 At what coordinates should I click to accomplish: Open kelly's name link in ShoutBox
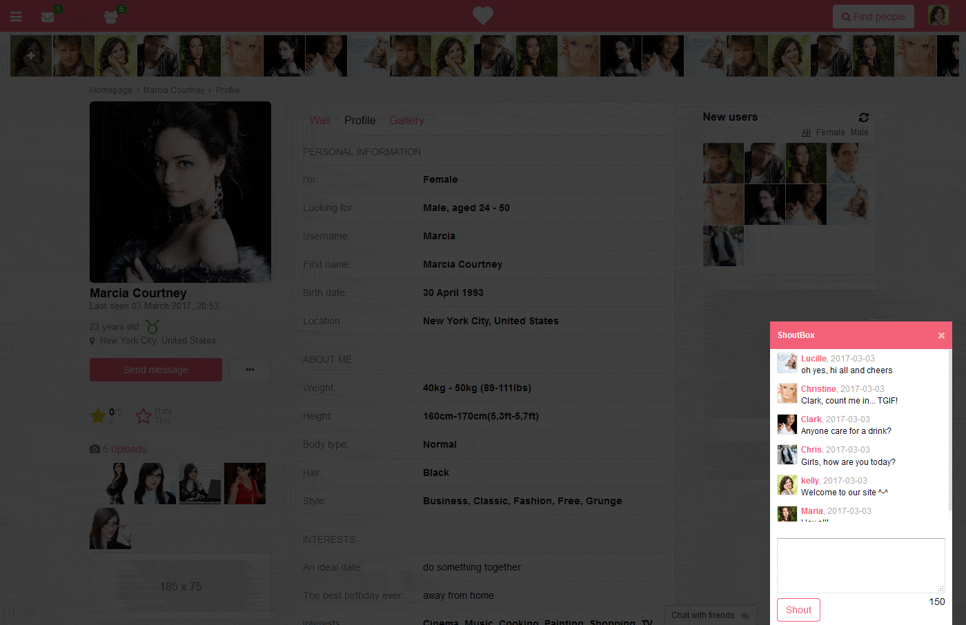pyautogui.click(x=809, y=481)
